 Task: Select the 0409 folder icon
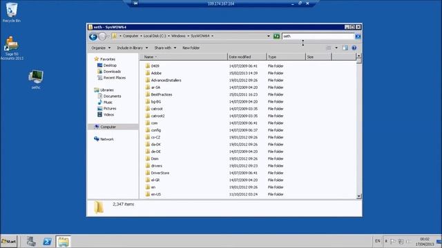147,66
